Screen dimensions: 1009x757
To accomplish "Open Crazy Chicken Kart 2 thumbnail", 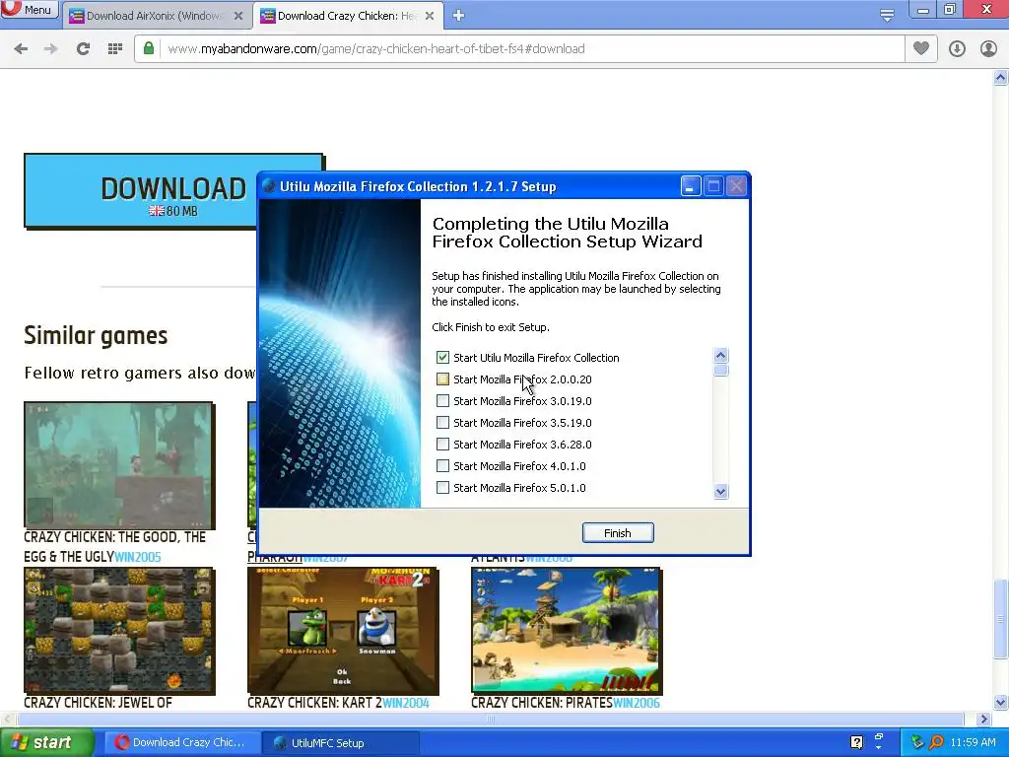I will (343, 630).
